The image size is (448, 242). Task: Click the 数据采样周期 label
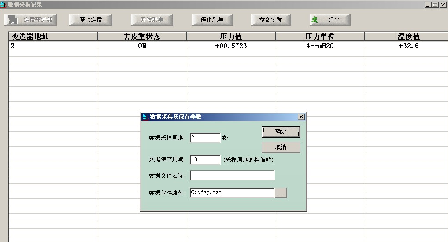point(167,138)
